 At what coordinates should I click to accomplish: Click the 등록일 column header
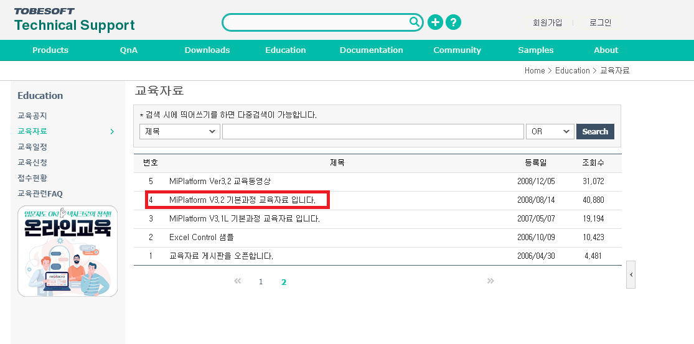coord(535,163)
